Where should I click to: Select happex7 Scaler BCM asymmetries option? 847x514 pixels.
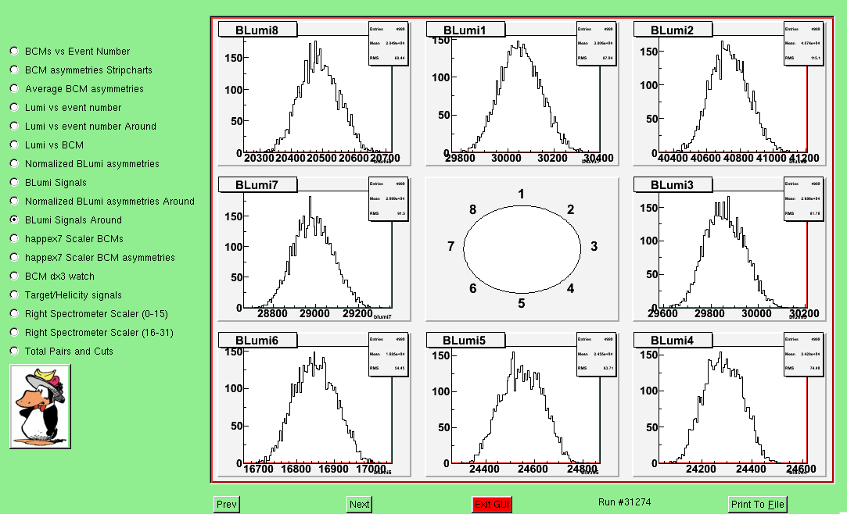15,257
